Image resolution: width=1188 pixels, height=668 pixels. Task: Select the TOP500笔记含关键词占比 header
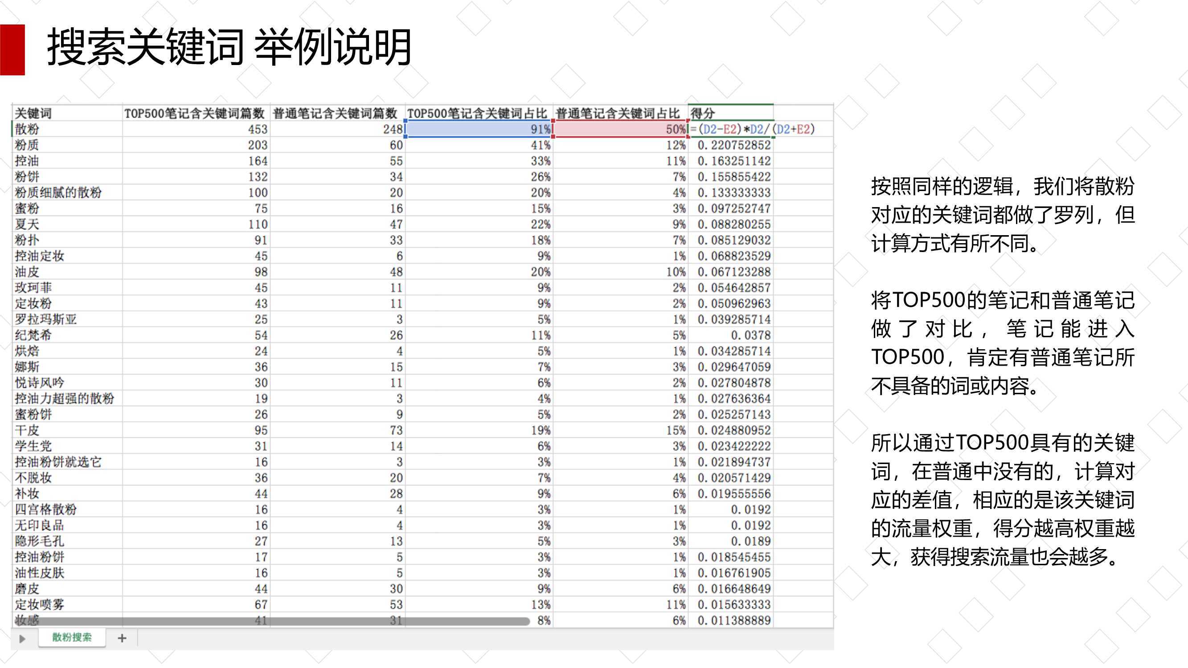point(479,114)
